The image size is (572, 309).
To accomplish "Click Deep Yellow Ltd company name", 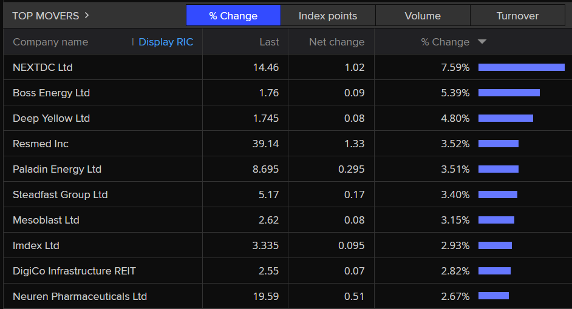I will tap(51, 118).
